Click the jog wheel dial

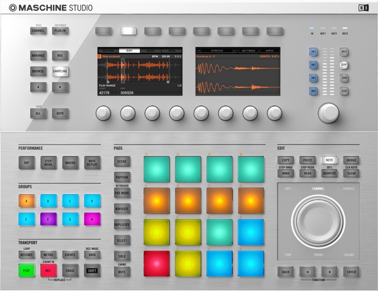(x=318, y=221)
